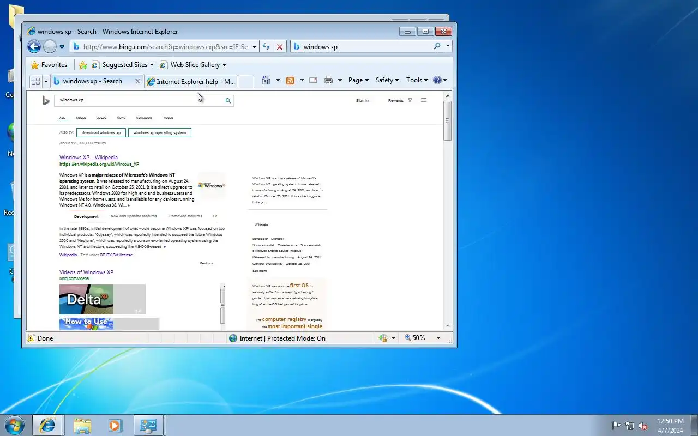Click the Read Mail envelope icon
This screenshot has height=436, width=698.
[313, 80]
